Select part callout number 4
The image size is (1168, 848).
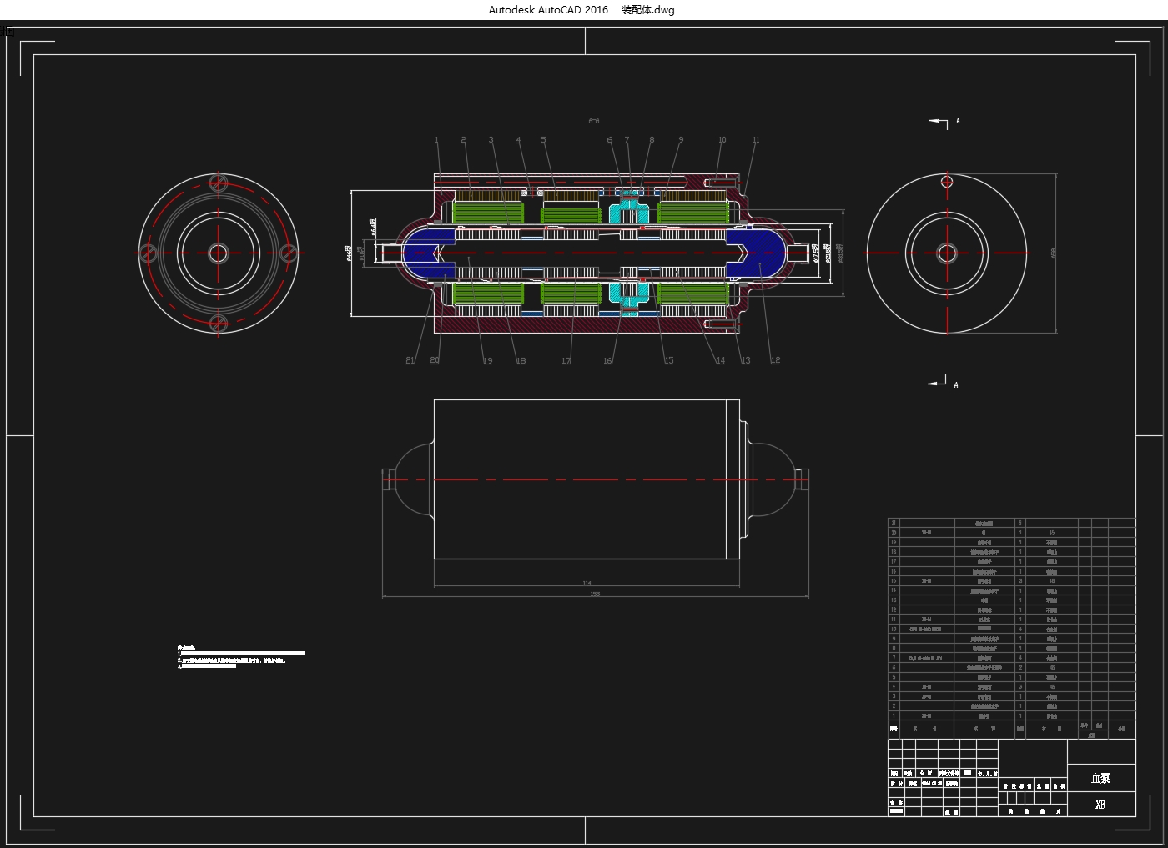pos(518,140)
